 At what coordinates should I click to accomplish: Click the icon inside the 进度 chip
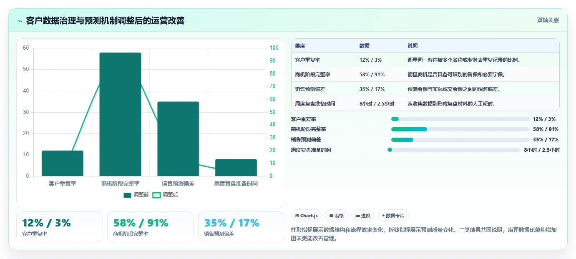[358, 216]
